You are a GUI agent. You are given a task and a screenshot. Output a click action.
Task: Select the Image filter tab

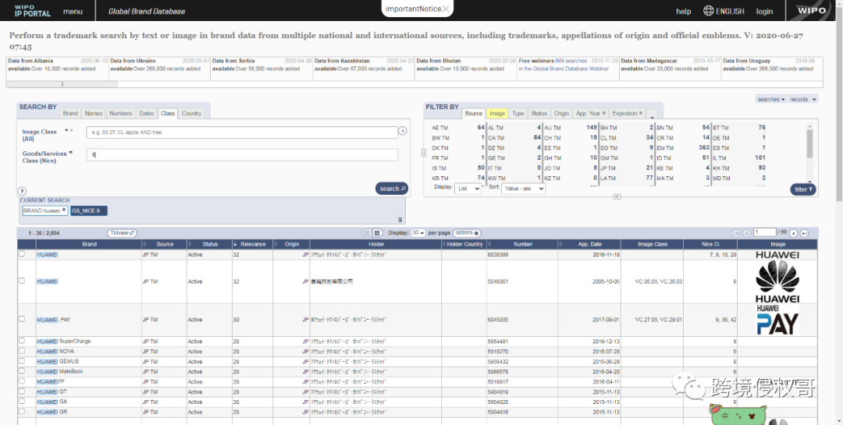[x=496, y=113]
